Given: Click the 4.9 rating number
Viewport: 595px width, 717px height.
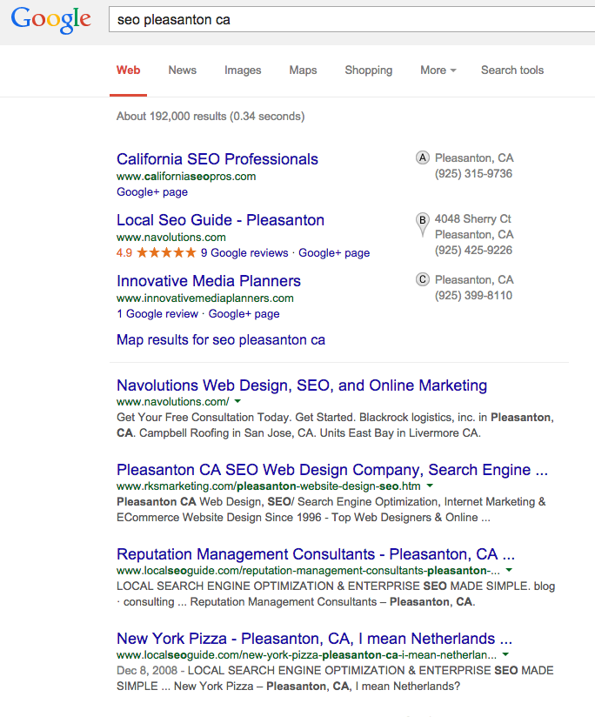Looking at the screenshot, I should [x=124, y=253].
